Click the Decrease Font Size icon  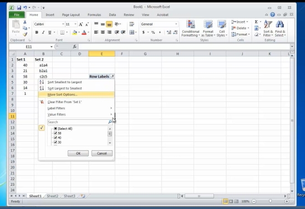pos(87,24)
